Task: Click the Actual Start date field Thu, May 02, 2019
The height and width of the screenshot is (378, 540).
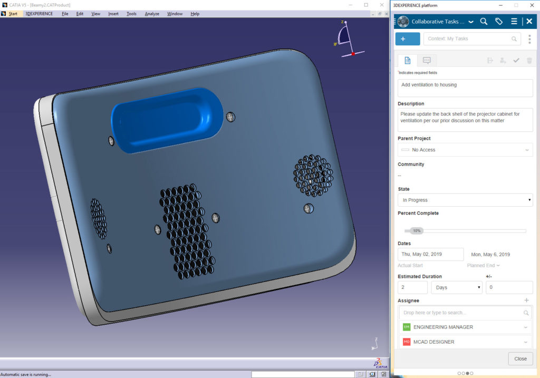Action: pos(430,255)
